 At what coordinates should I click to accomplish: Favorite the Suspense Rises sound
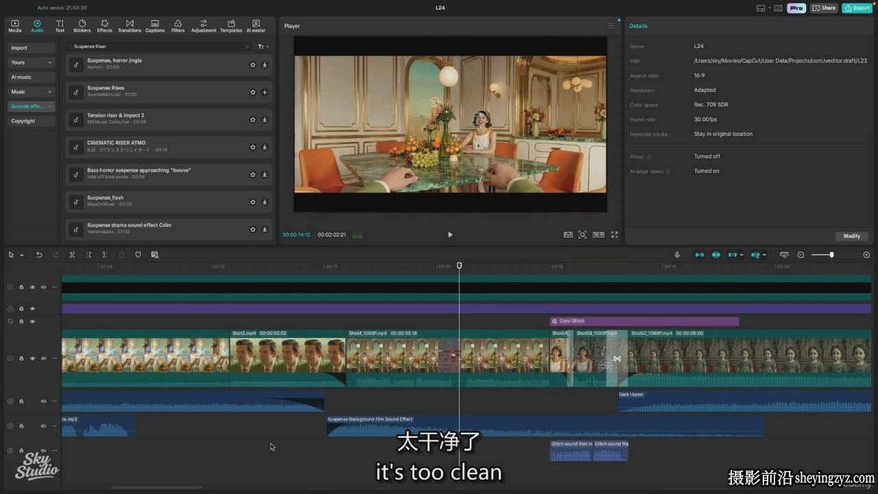[x=252, y=92]
